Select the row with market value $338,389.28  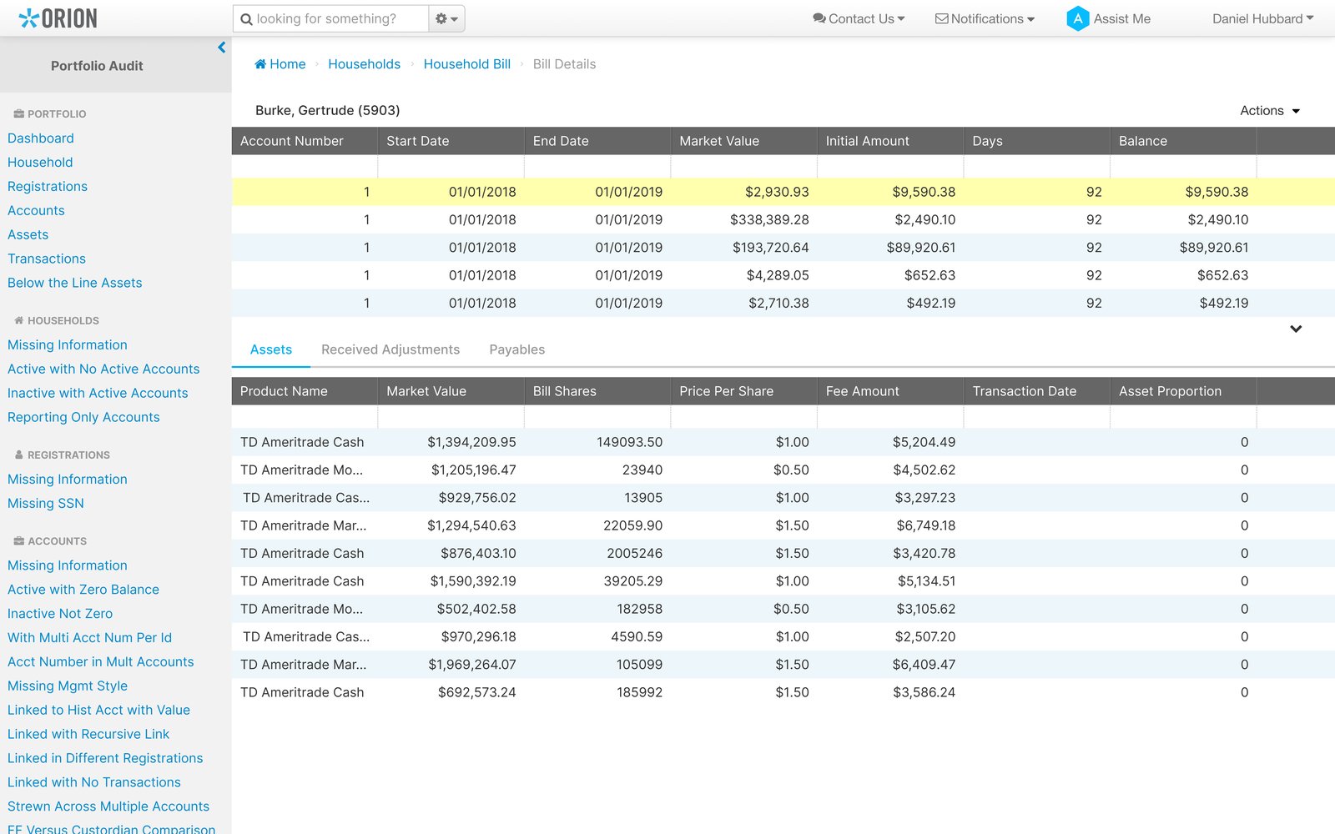(783, 219)
